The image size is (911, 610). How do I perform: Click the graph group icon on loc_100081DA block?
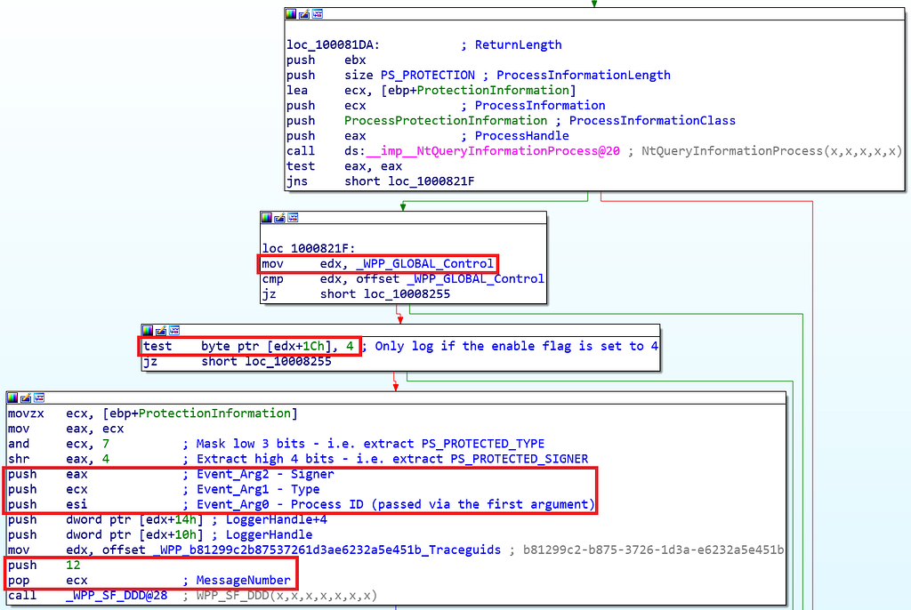click(x=318, y=14)
